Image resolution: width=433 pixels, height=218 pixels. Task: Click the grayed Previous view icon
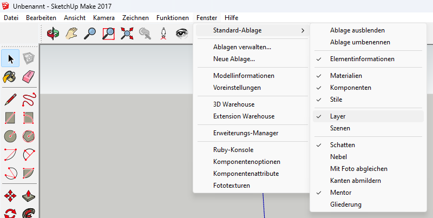click(145, 34)
